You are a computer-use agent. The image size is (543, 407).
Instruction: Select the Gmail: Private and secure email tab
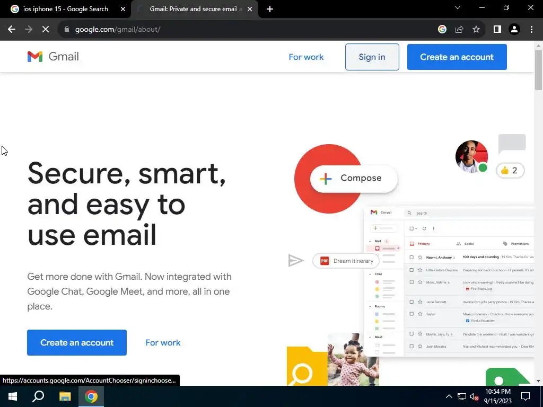[x=195, y=10]
